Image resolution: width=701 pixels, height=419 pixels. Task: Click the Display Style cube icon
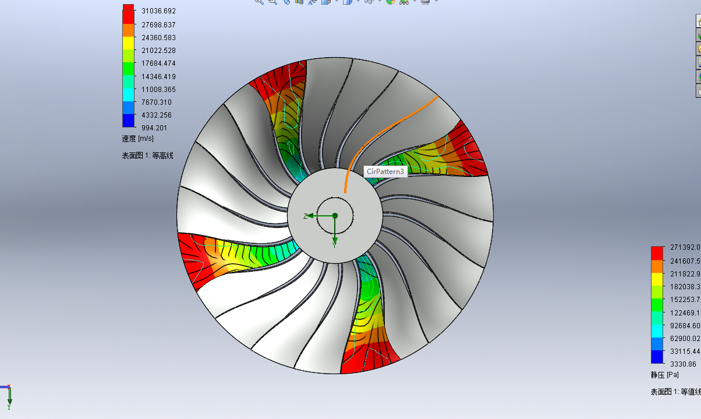346,3
